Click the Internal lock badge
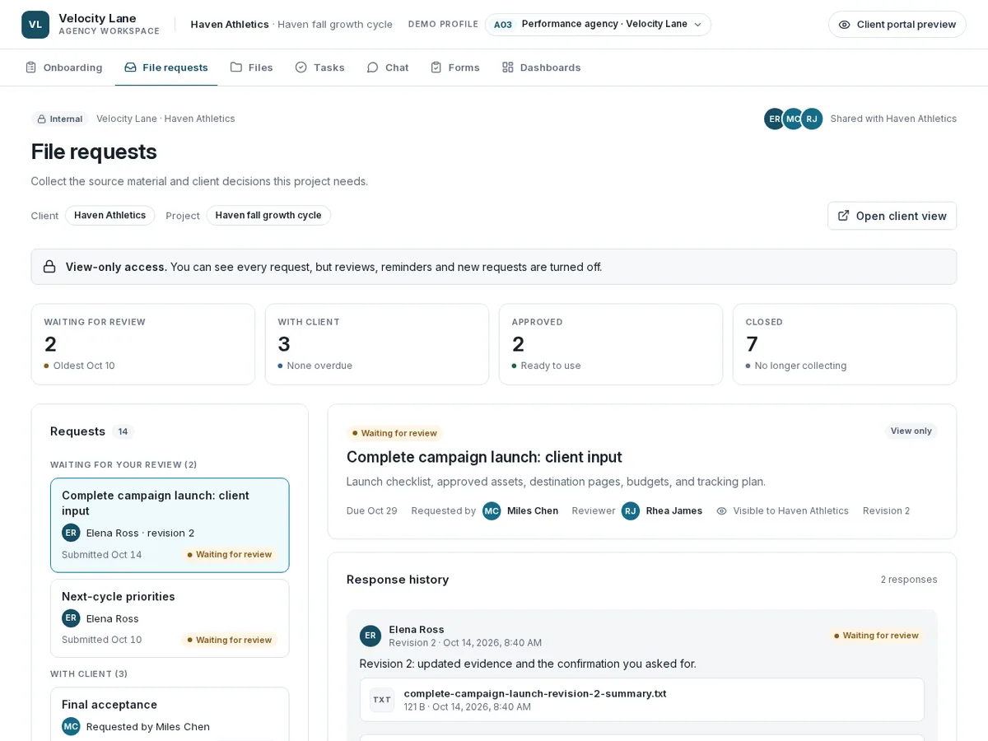 tap(59, 119)
